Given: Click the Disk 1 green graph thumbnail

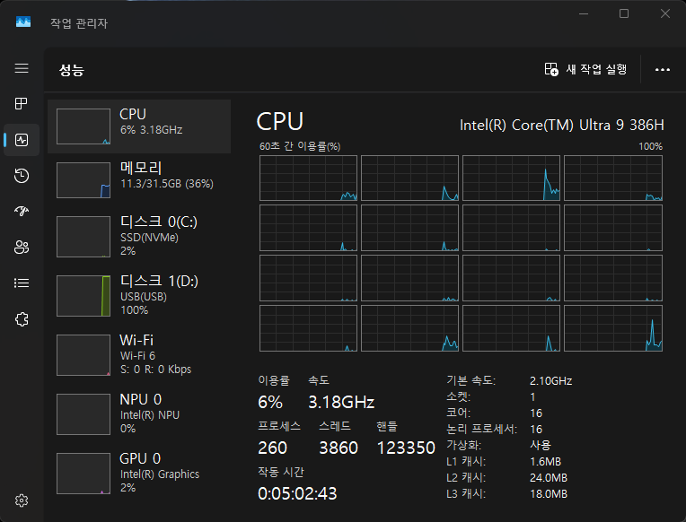Looking at the screenshot, I should click(84, 296).
